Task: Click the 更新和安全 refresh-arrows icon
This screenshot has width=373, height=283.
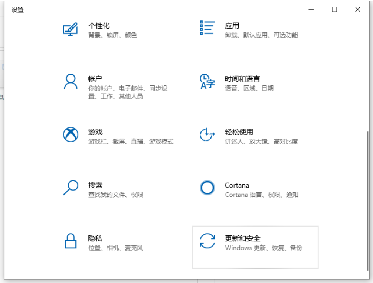Action: pos(207,241)
